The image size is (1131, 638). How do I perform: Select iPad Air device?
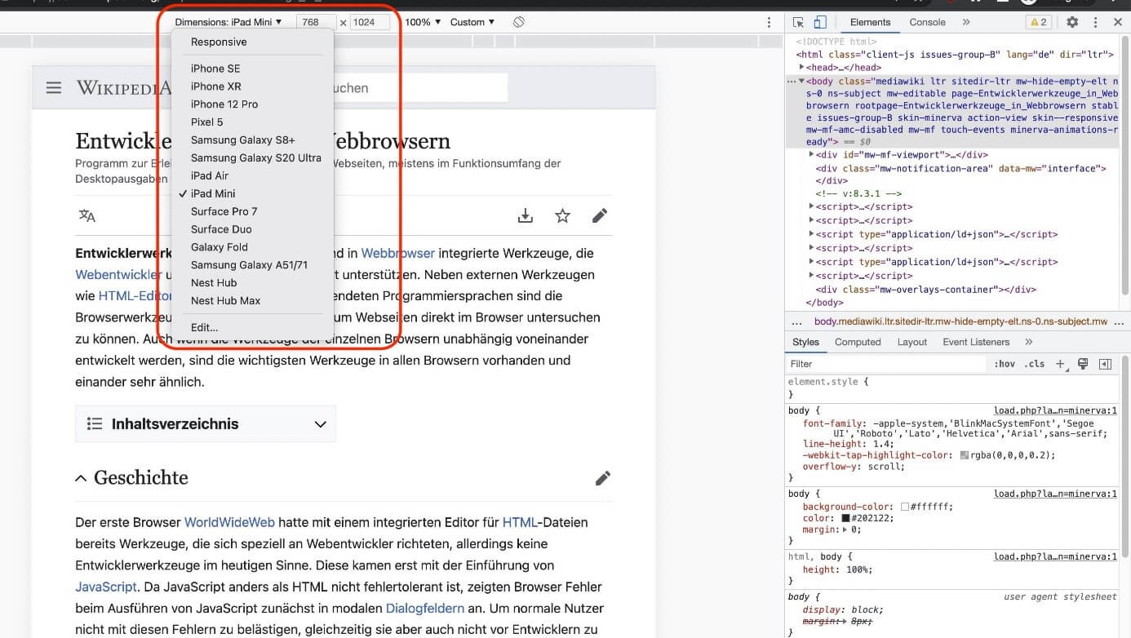(210, 175)
